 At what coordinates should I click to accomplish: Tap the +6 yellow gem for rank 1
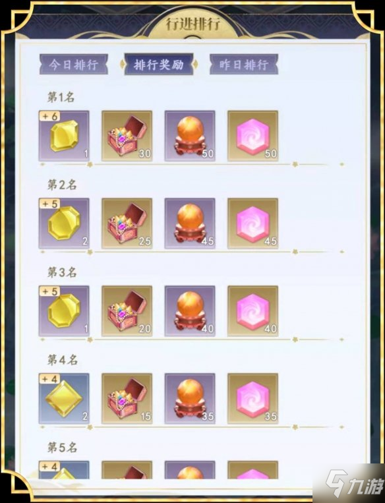(64, 136)
